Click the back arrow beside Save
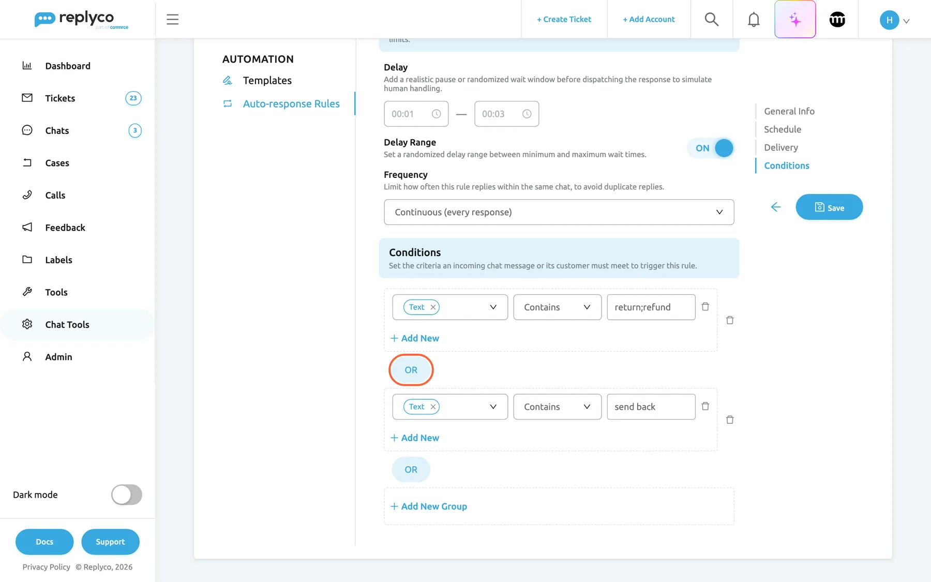The height and width of the screenshot is (582, 931). tap(775, 207)
